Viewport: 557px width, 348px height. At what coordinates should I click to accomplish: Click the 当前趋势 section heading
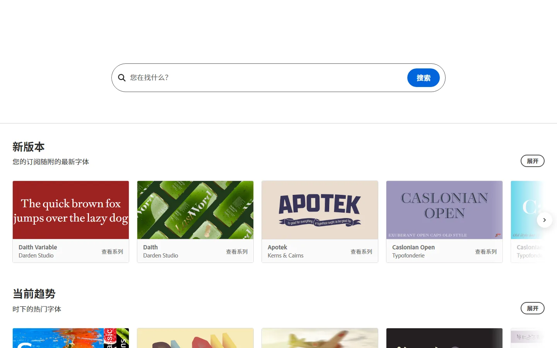point(34,294)
